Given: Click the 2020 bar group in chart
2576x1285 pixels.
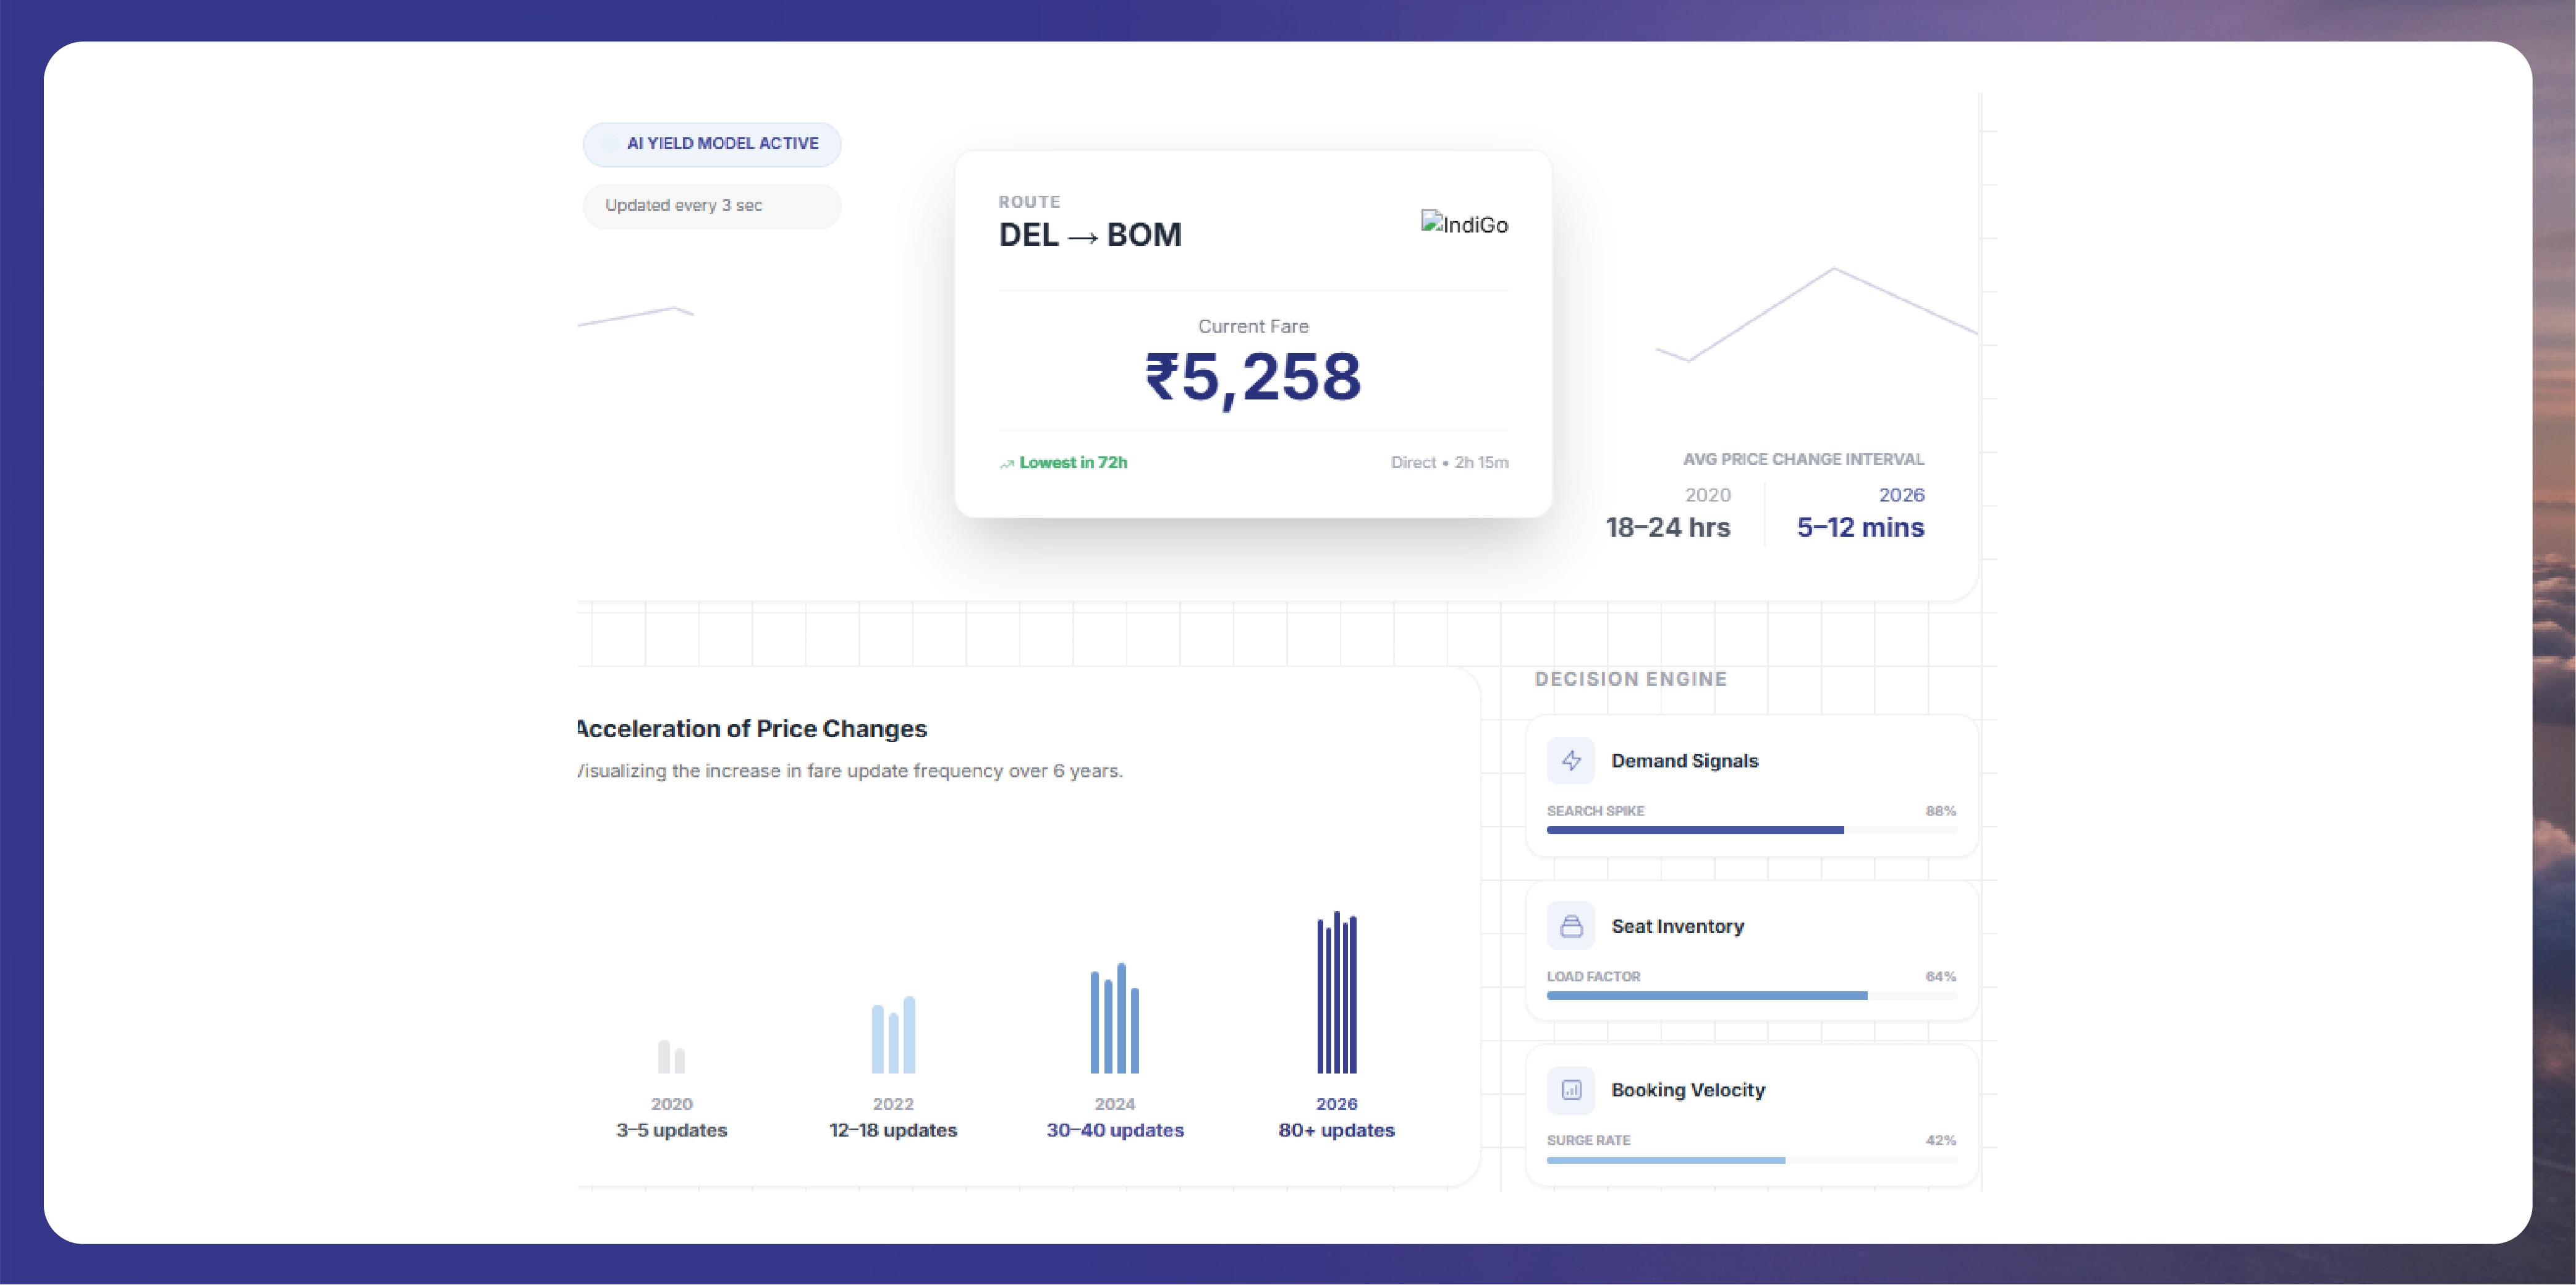Looking at the screenshot, I should [x=671, y=1057].
